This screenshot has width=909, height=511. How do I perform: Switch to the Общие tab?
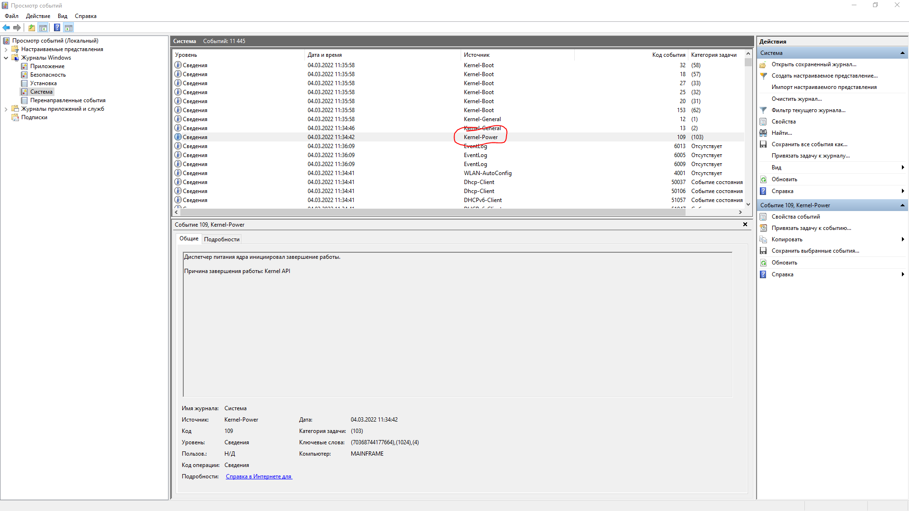click(x=189, y=238)
